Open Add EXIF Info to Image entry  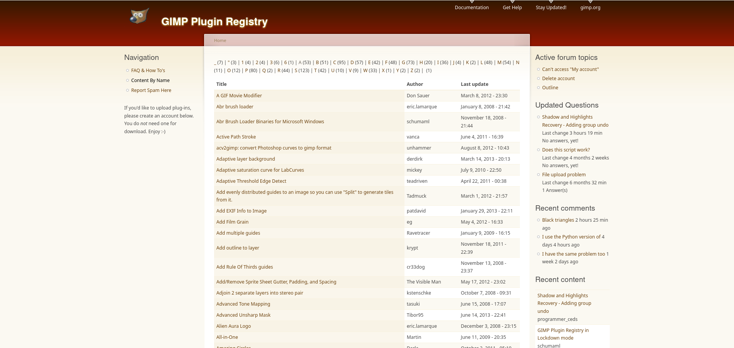tap(241, 211)
